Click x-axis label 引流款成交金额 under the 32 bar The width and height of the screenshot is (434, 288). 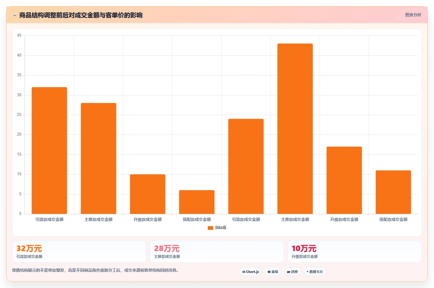49,219
